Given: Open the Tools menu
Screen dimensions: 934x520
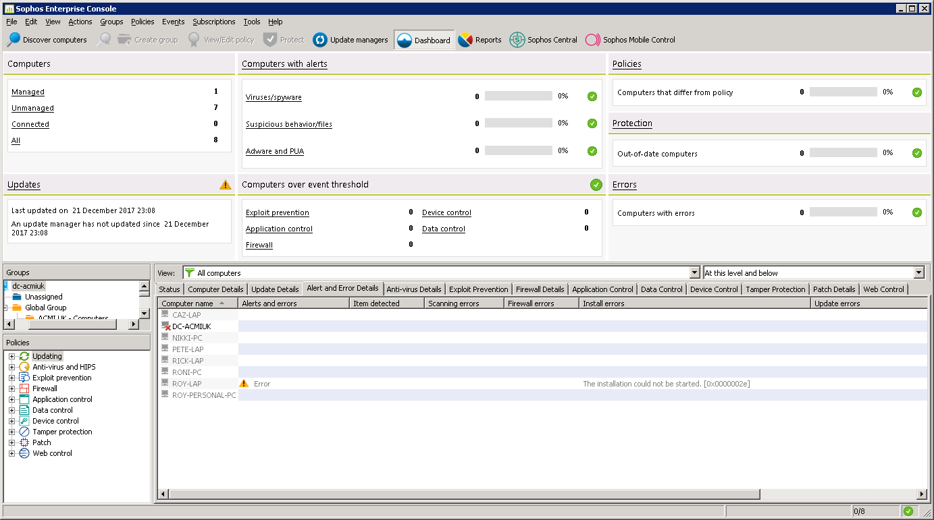Looking at the screenshot, I should [x=252, y=22].
